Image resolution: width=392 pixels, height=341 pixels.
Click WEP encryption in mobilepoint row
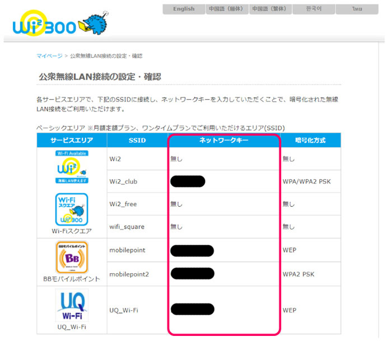click(x=290, y=250)
